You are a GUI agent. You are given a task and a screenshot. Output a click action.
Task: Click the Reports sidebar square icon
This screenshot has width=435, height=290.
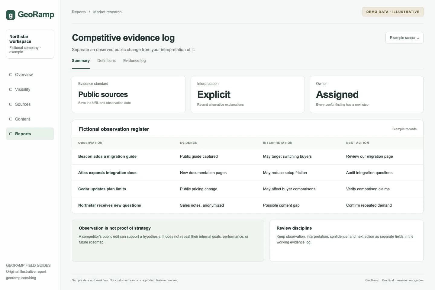(11, 134)
